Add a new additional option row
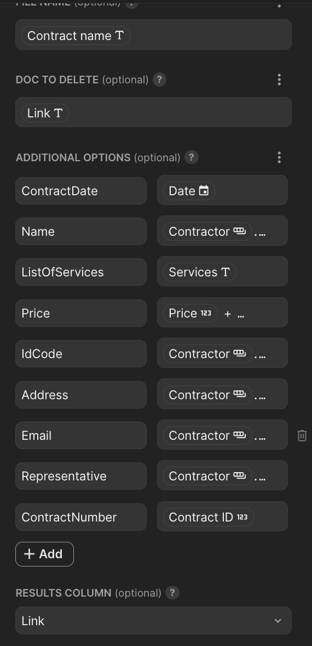 coord(44,554)
